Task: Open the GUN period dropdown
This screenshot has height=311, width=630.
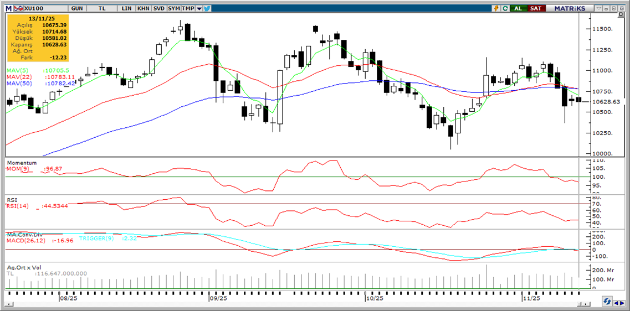Action: point(78,8)
